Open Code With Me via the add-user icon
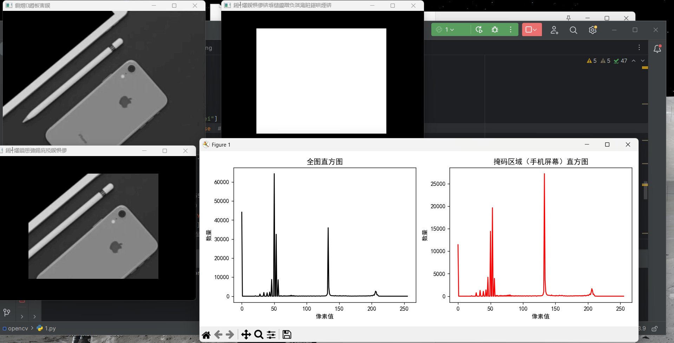This screenshot has width=674, height=343. click(554, 30)
